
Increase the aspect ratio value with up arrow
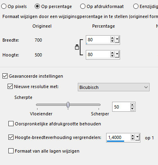pyautogui.click(x=132, y=136)
